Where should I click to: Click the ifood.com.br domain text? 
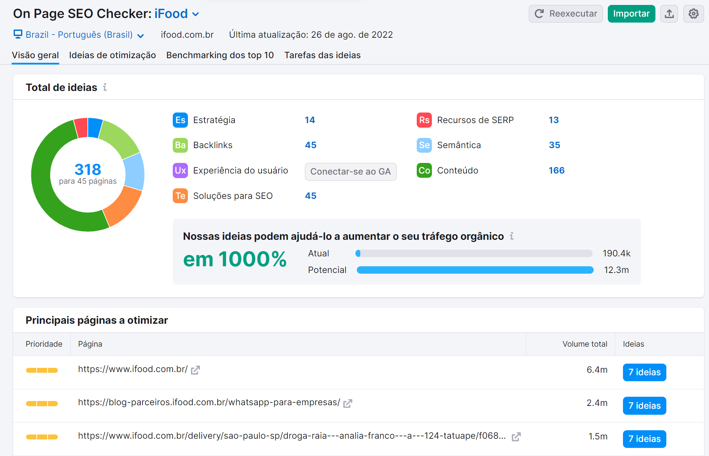point(187,35)
